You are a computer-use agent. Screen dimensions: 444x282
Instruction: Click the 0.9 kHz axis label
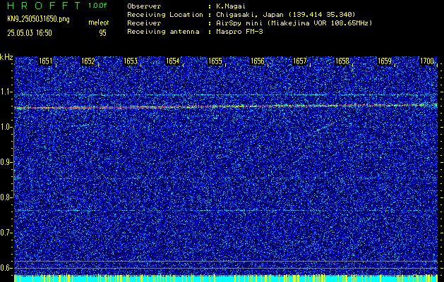point(6,162)
